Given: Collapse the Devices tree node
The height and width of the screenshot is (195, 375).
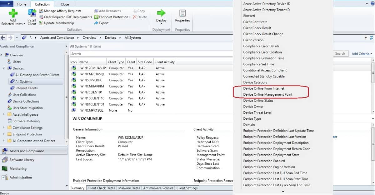Looking at the screenshot, I should pos(4,68).
